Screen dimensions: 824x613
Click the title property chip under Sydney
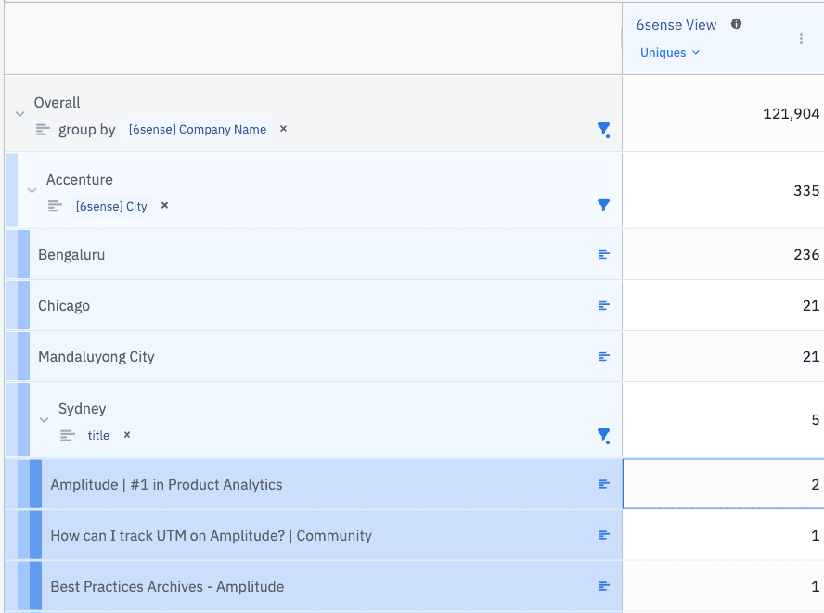(x=98, y=435)
